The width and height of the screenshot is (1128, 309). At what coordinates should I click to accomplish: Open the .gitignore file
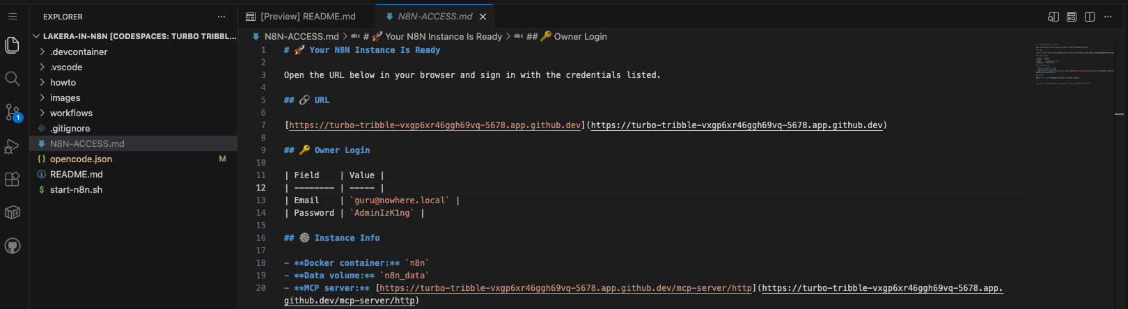tap(134, 128)
